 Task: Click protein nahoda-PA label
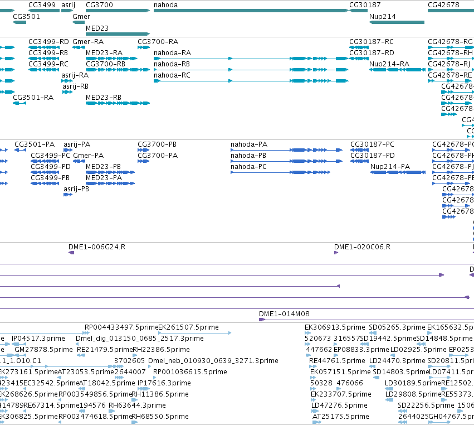(249, 144)
